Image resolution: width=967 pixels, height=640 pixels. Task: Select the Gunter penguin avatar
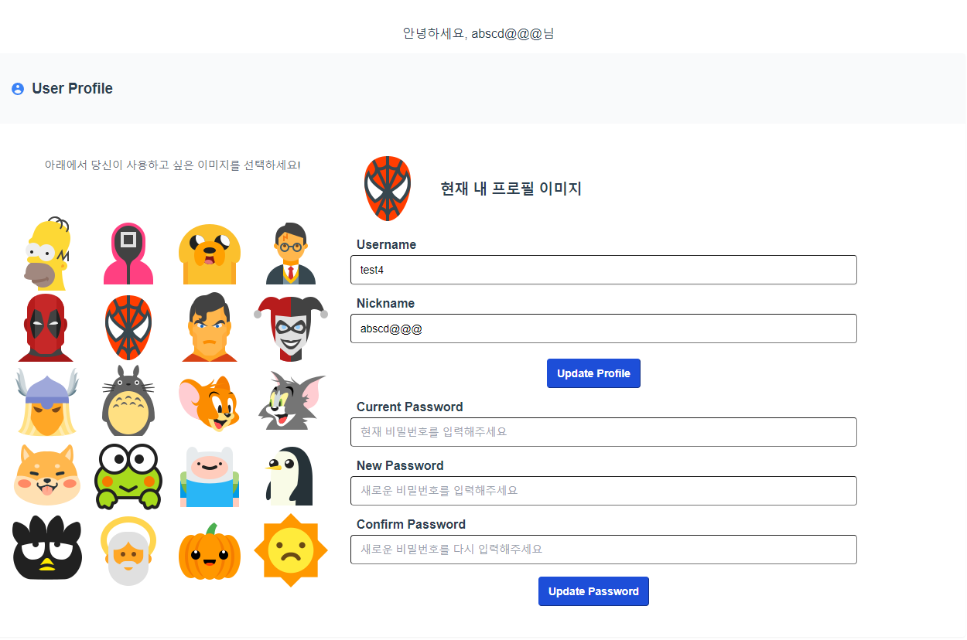pos(291,476)
